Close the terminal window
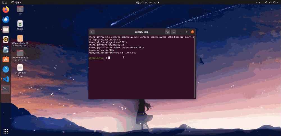 [193, 32]
